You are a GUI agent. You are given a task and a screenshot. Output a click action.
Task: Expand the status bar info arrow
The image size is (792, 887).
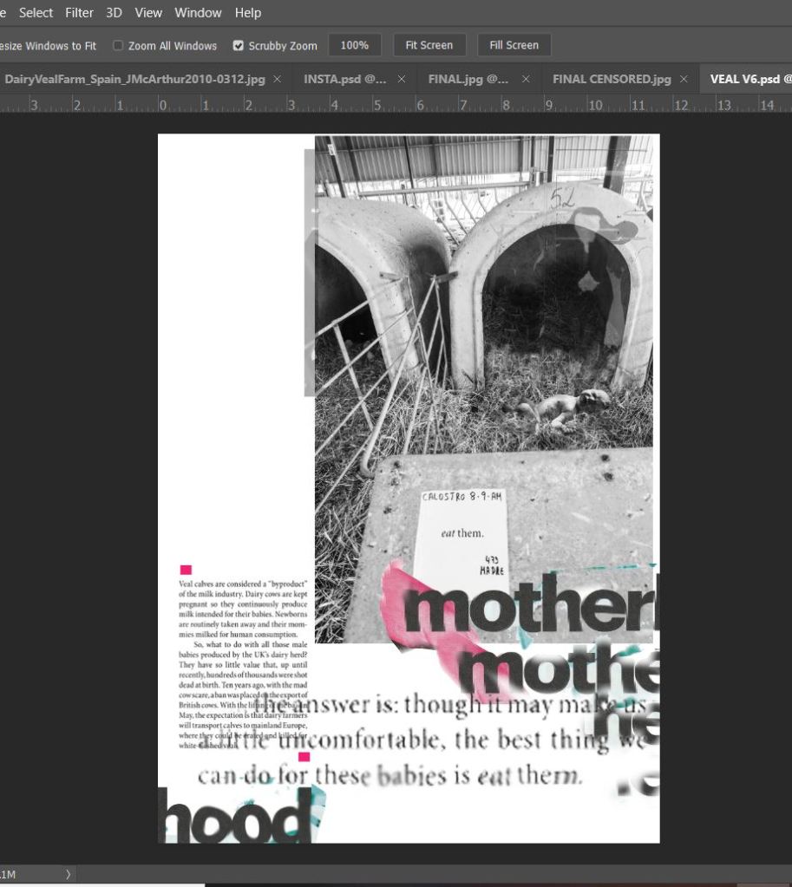pos(68,875)
